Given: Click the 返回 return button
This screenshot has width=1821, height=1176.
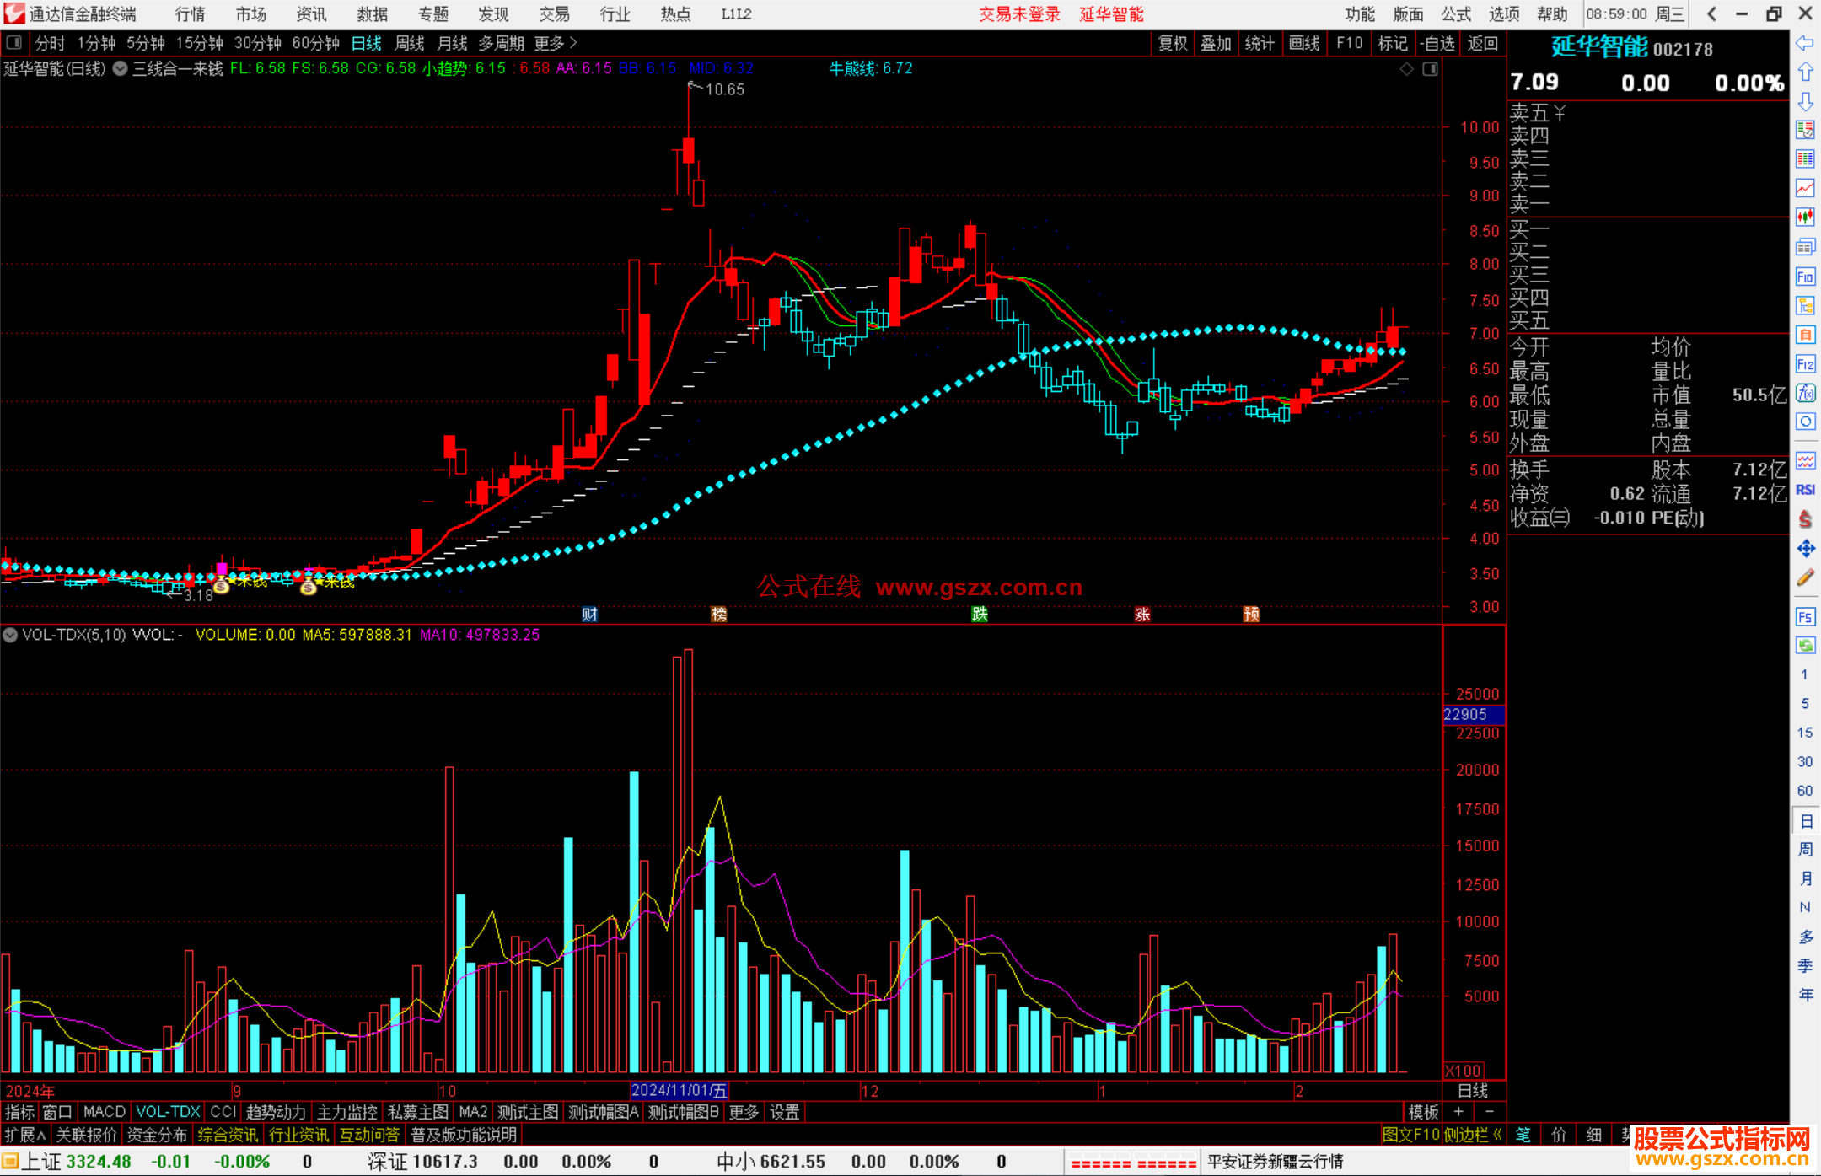Looking at the screenshot, I should click(1483, 43).
